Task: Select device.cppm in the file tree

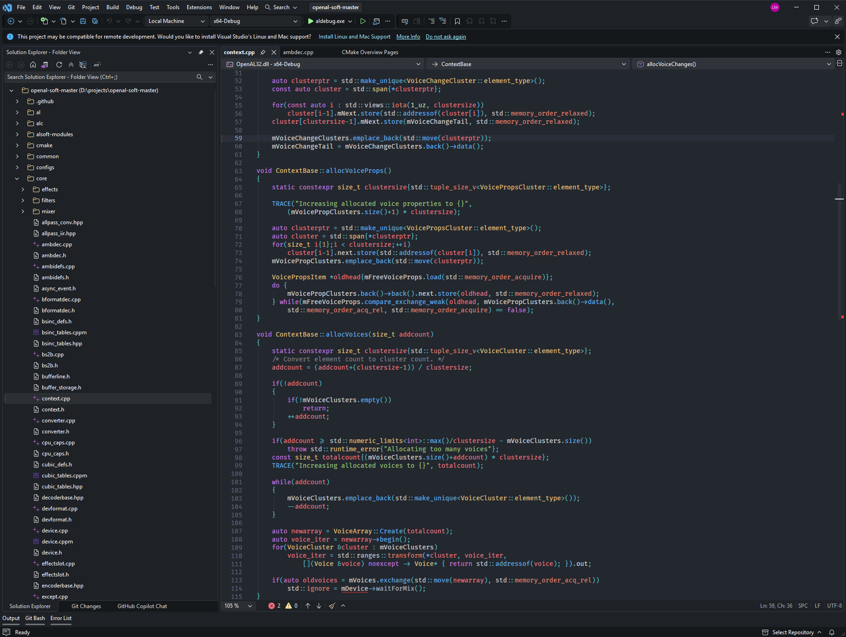Action: 57,542
